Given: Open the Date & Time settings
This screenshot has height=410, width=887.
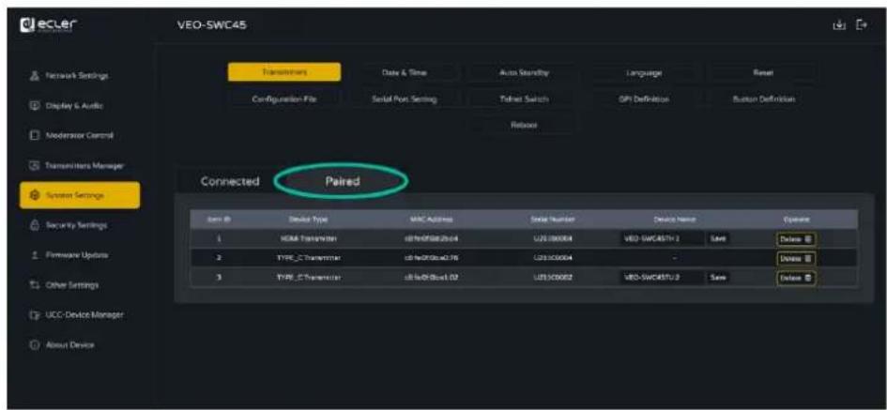Looking at the screenshot, I should 404,72.
